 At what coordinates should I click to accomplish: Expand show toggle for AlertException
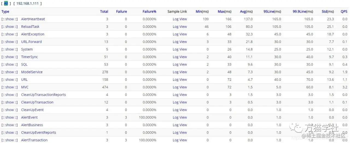point(10,34)
